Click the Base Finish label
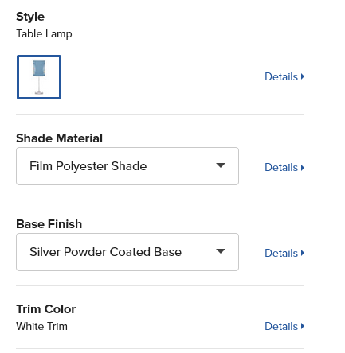345x353 pixels. point(49,224)
